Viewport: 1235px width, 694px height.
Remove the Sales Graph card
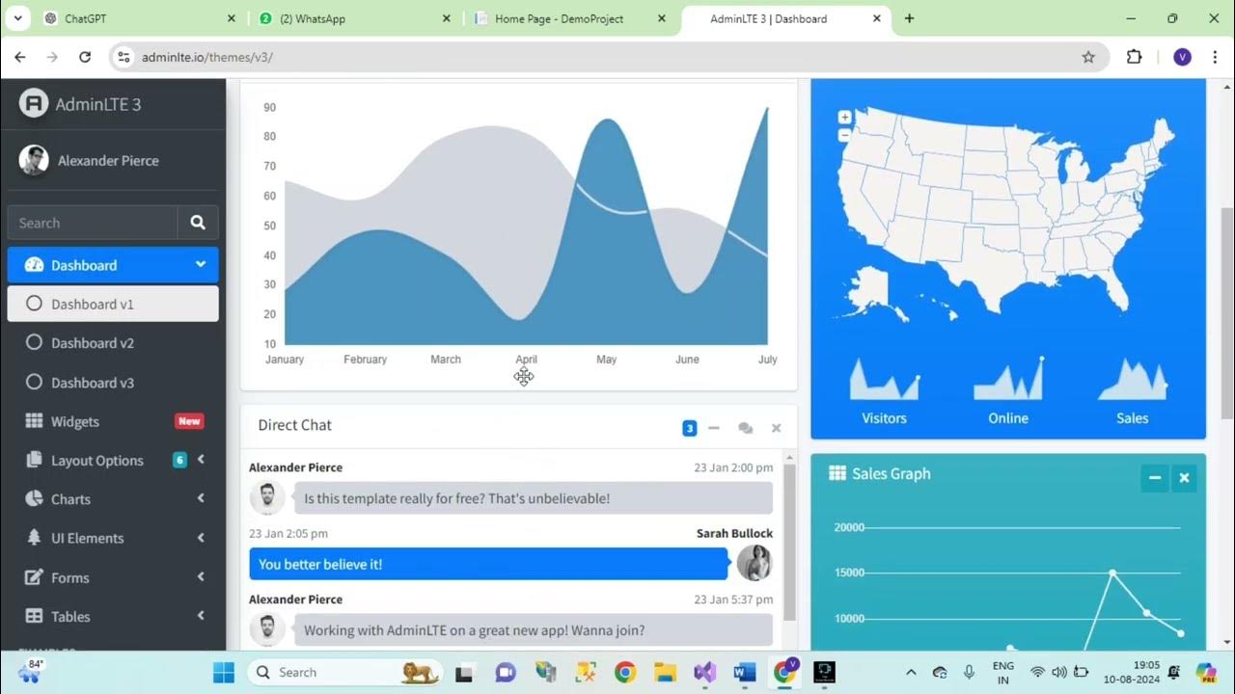(1184, 478)
